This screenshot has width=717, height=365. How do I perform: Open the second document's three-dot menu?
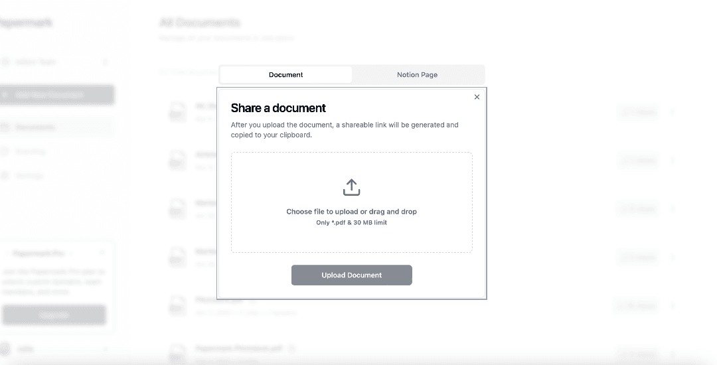coord(673,160)
